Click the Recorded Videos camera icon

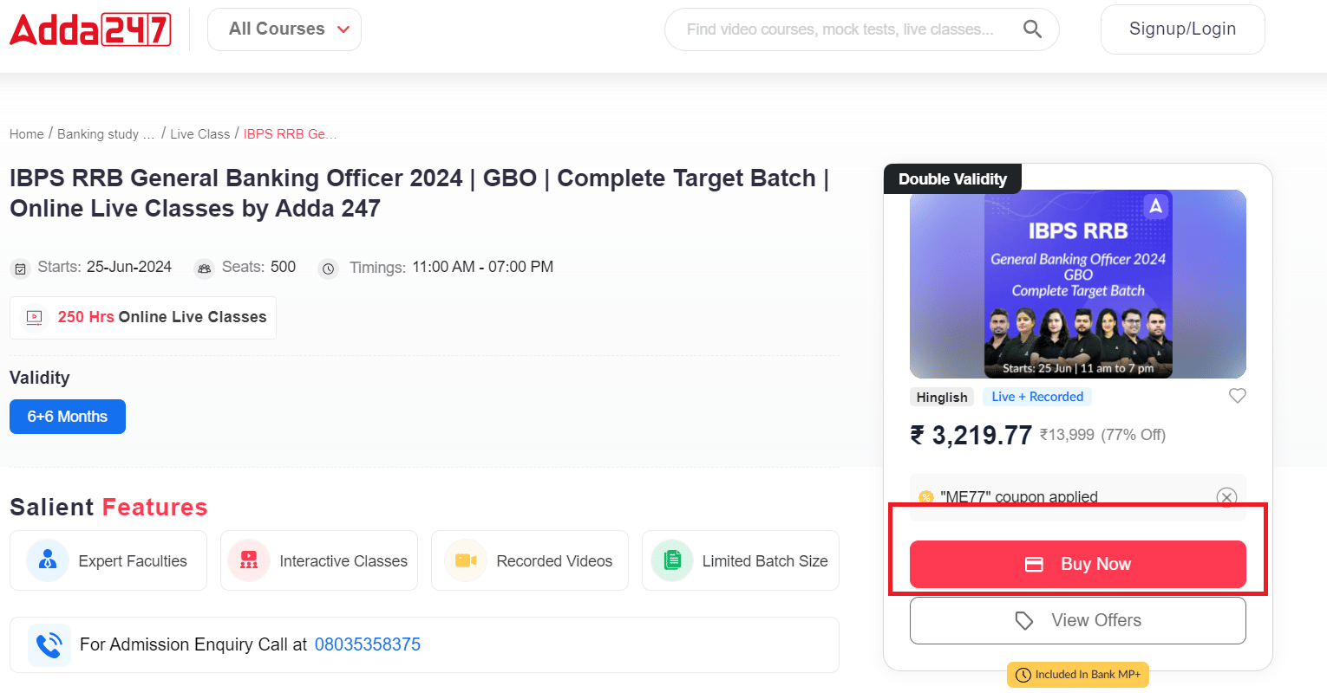[x=466, y=561]
